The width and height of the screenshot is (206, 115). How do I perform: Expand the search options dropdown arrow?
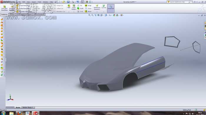point(192,2)
